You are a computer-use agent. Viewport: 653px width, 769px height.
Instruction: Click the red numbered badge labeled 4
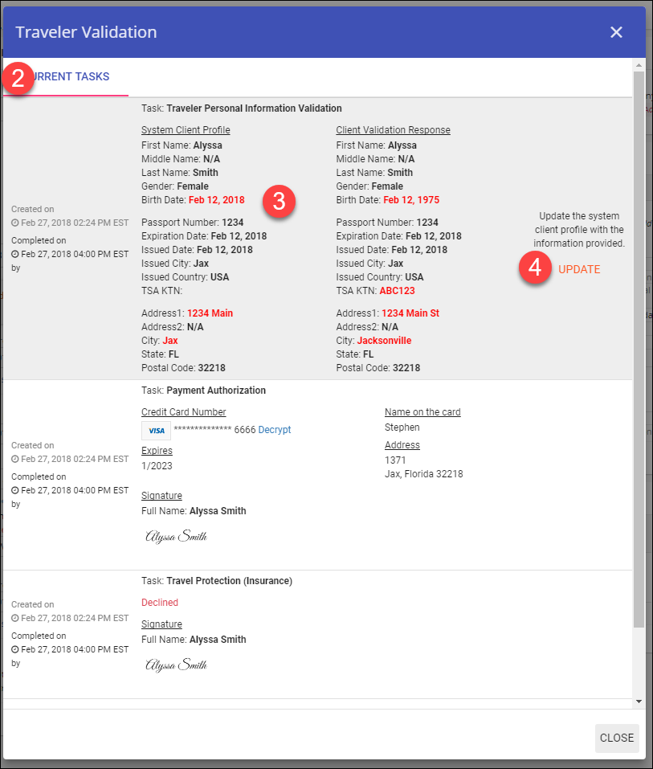coord(535,268)
